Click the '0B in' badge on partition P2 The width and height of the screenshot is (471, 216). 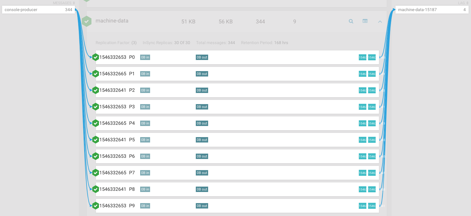[x=145, y=90]
